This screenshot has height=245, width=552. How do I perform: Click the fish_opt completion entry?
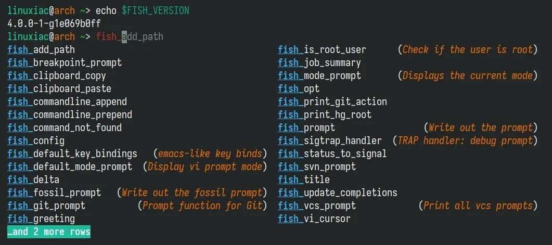tap(299, 89)
